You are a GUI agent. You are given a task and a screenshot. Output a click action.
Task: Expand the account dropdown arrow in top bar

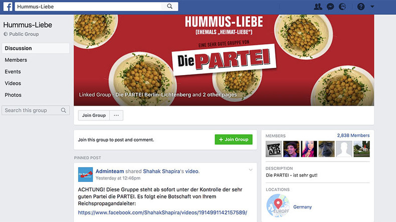point(372,6)
